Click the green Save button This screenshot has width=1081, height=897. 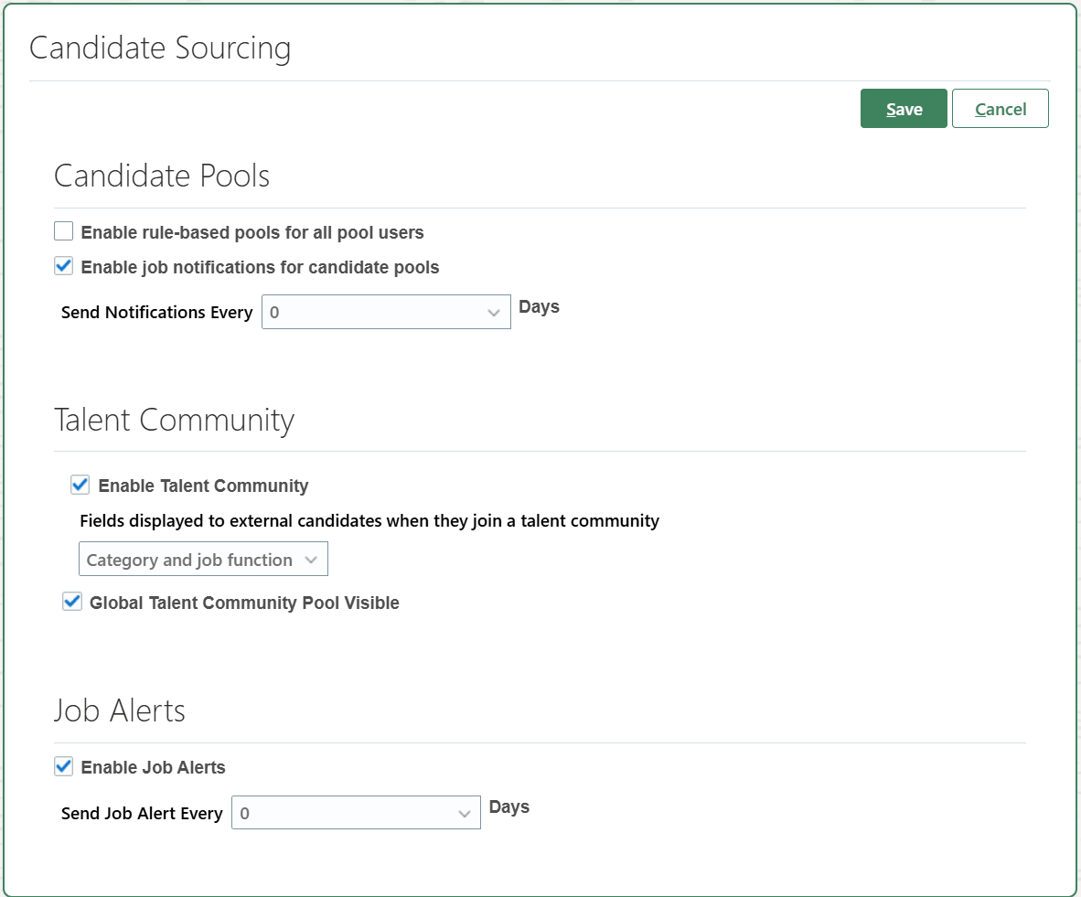click(904, 108)
